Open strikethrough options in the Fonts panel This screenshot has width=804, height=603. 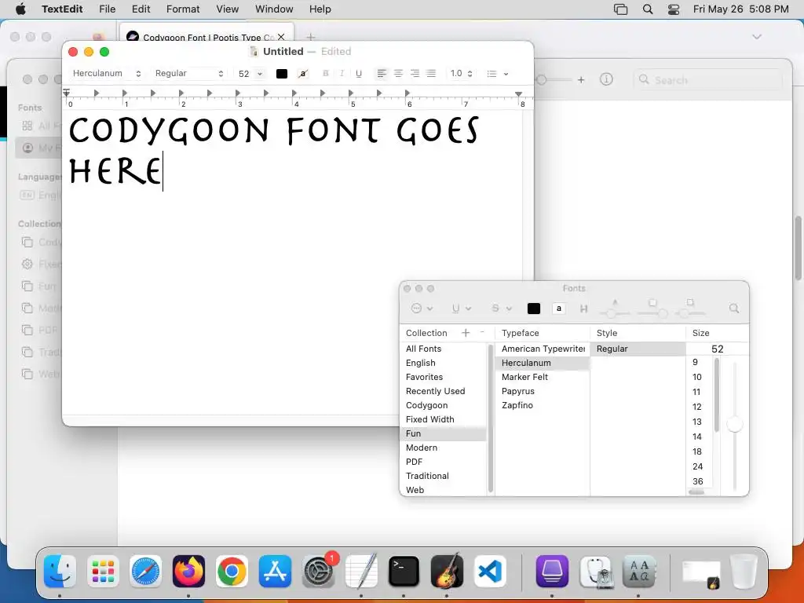(x=502, y=308)
